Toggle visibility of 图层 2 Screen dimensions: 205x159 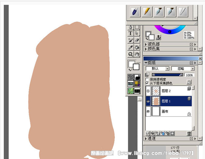click(148, 91)
